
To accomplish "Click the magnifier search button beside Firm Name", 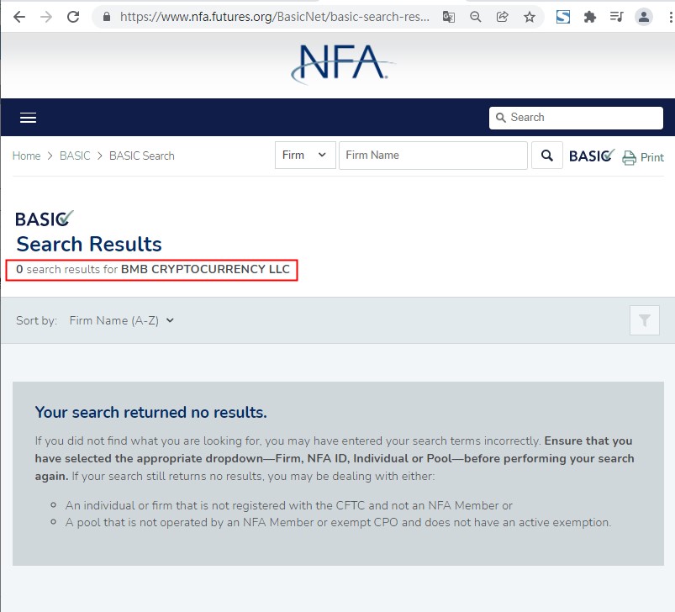I will [547, 156].
